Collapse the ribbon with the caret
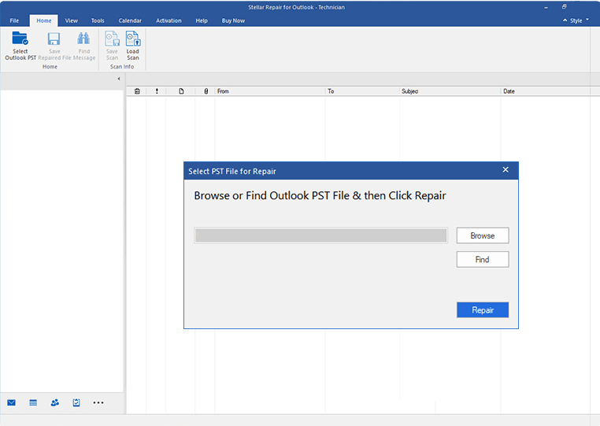Viewport: 600px width, 426px height. (x=566, y=20)
